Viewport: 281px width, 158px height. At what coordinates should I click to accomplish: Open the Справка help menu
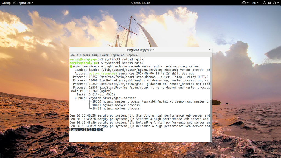click(x=132, y=55)
